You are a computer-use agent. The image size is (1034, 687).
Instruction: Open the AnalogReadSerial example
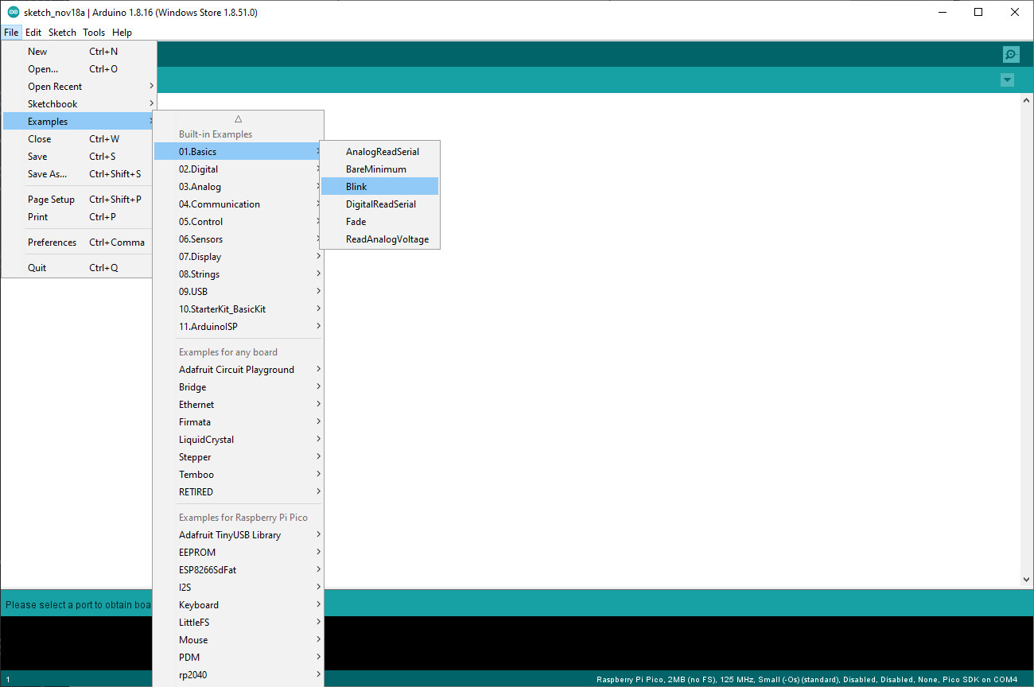pos(379,151)
